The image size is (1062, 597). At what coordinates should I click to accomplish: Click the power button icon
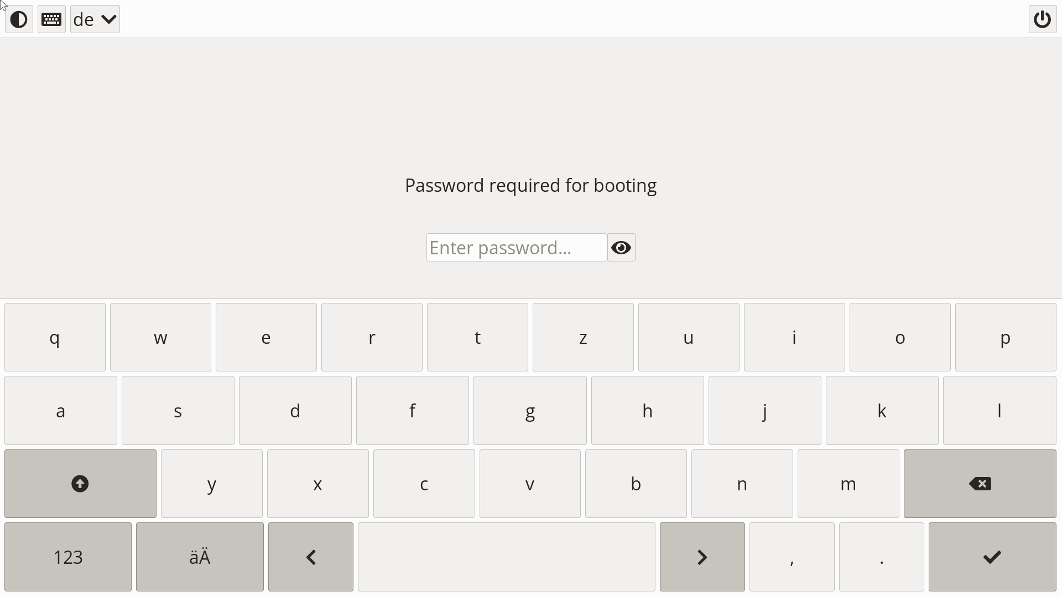pyautogui.click(x=1042, y=19)
